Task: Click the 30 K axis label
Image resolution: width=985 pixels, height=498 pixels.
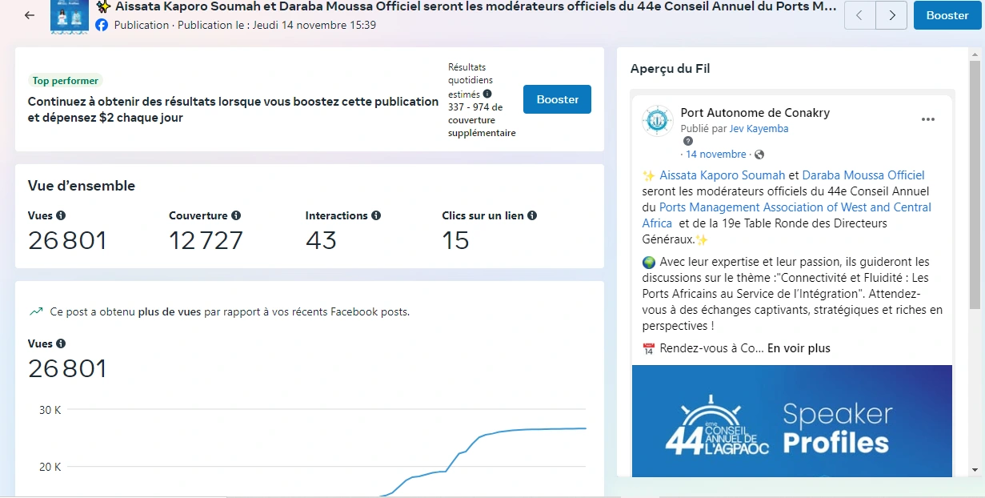Action: (50, 410)
